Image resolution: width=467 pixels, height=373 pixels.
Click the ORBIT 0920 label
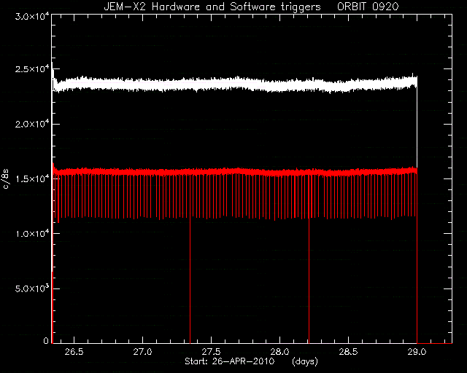coord(368,7)
